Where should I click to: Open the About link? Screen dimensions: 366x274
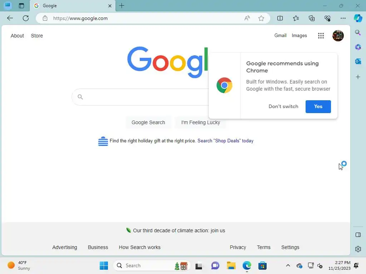[17, 36]
